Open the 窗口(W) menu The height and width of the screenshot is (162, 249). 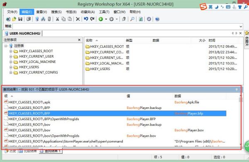pos(120,12)
